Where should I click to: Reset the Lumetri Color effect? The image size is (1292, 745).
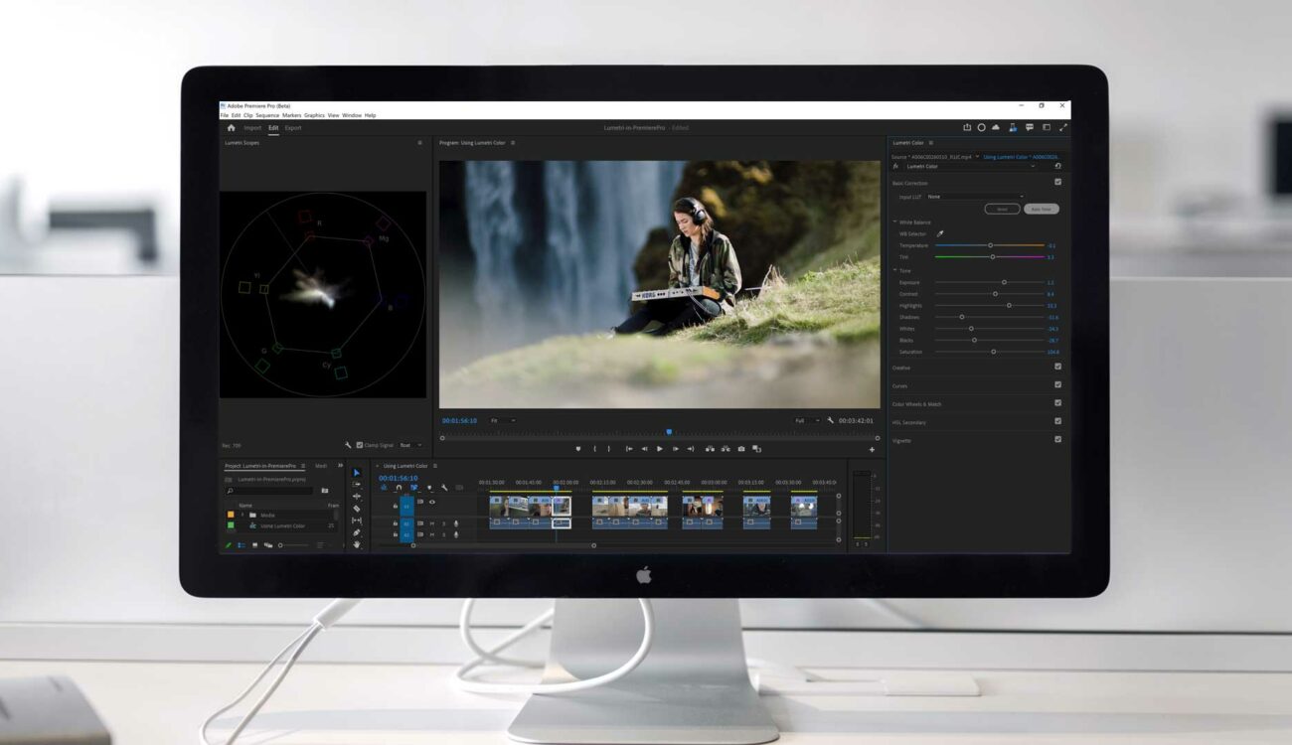pos(1057,167)
